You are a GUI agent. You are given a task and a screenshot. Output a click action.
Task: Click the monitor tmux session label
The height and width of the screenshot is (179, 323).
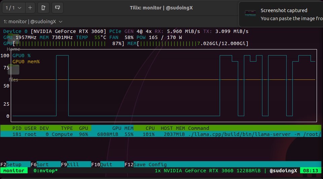pos(14,171)
